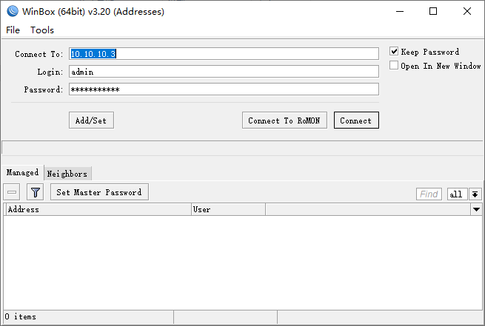This screenshot has width=485, height=326.
Task: Open the column chooser dropdown in table header
Action: pos(476,209)
